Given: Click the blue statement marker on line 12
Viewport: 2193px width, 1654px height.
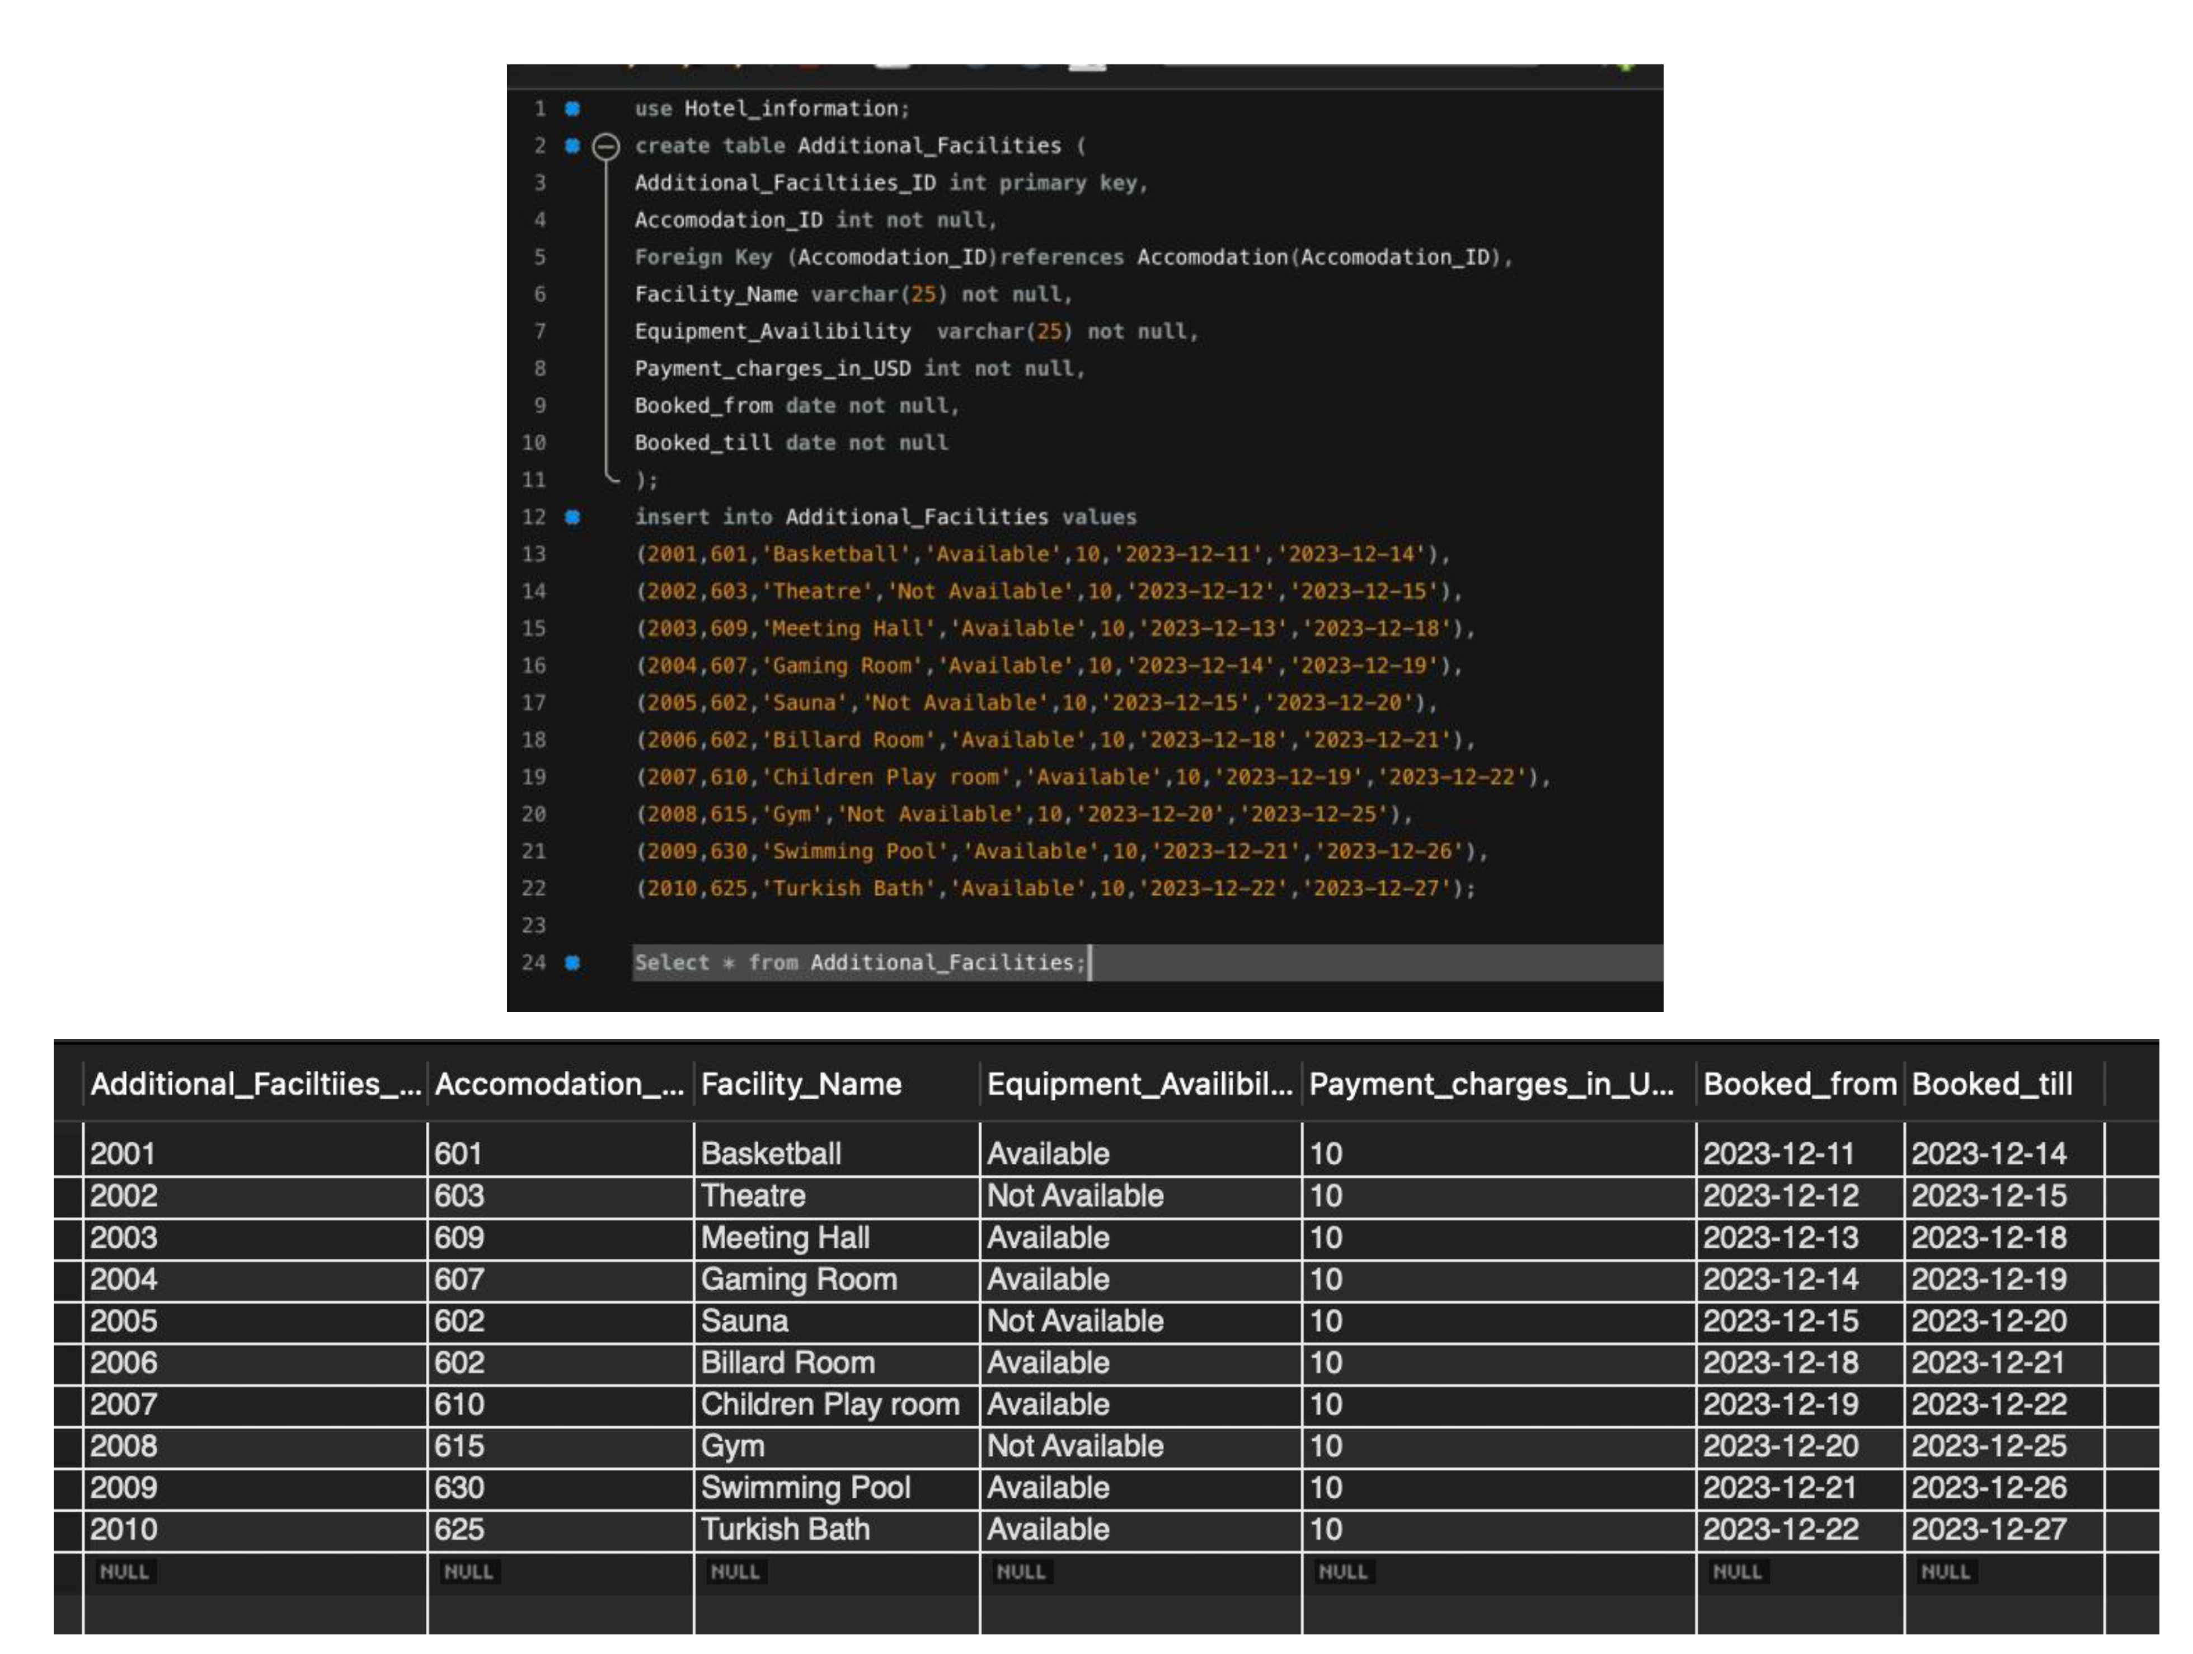Looking at the screenshot, I should pos(572,517).
